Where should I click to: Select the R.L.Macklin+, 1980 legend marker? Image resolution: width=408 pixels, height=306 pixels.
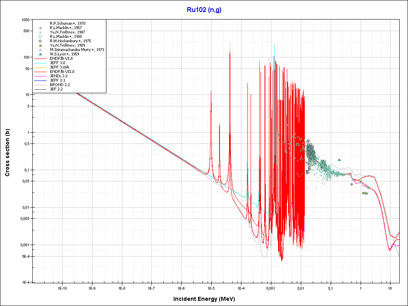coord(40,37)
